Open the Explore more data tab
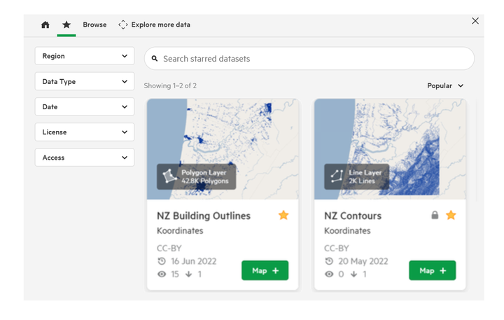 [x=154, y=25]
